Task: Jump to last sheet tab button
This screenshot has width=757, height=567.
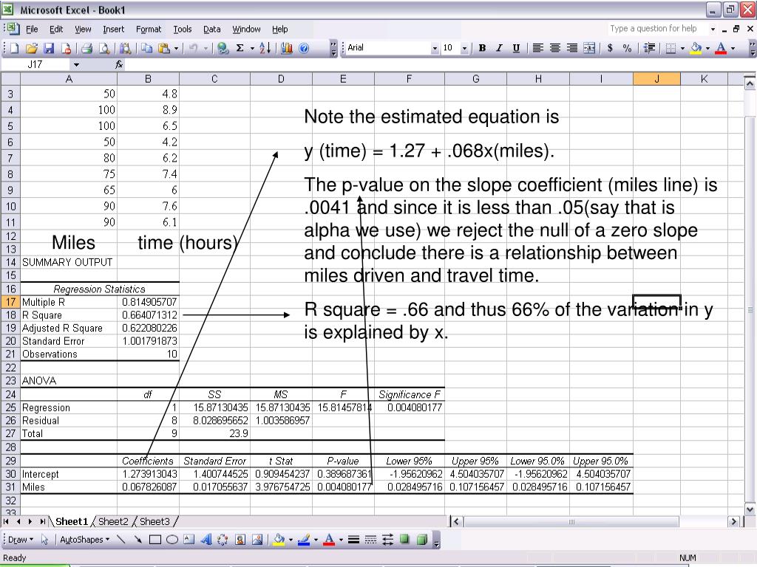Action: coord(42,522)
